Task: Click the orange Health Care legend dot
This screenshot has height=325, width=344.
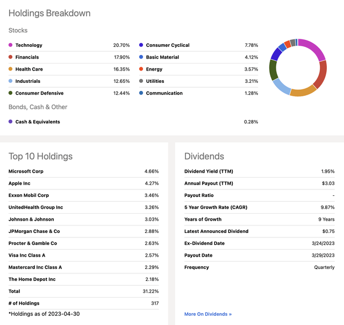Action: point(10,69)
